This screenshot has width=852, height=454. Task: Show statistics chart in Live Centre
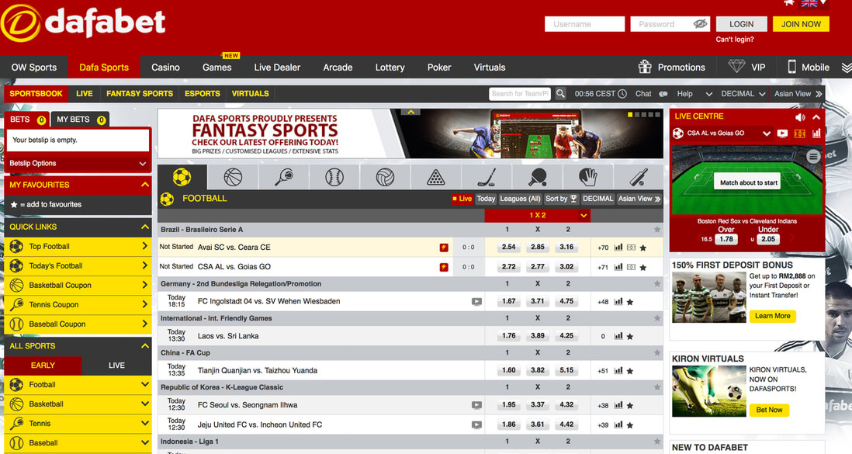pyautogui.click(x=816, y=133)
